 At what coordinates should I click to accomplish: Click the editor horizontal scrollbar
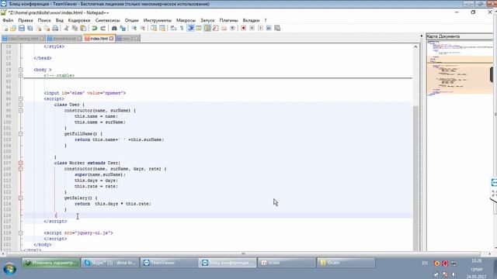click(x=243, y=253)
